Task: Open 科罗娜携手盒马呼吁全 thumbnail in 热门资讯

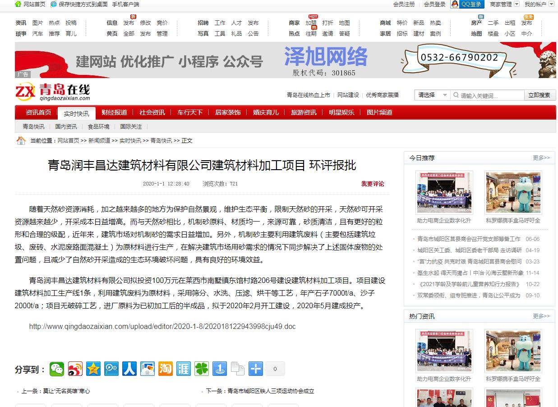Action: (513, 351)
